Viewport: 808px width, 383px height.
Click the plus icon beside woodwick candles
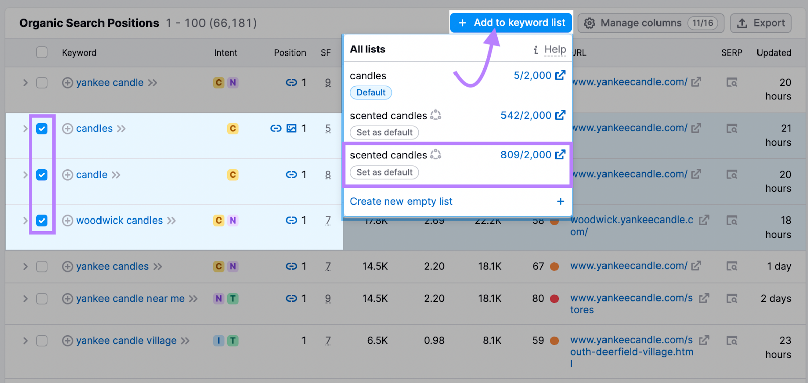(67, 221)
